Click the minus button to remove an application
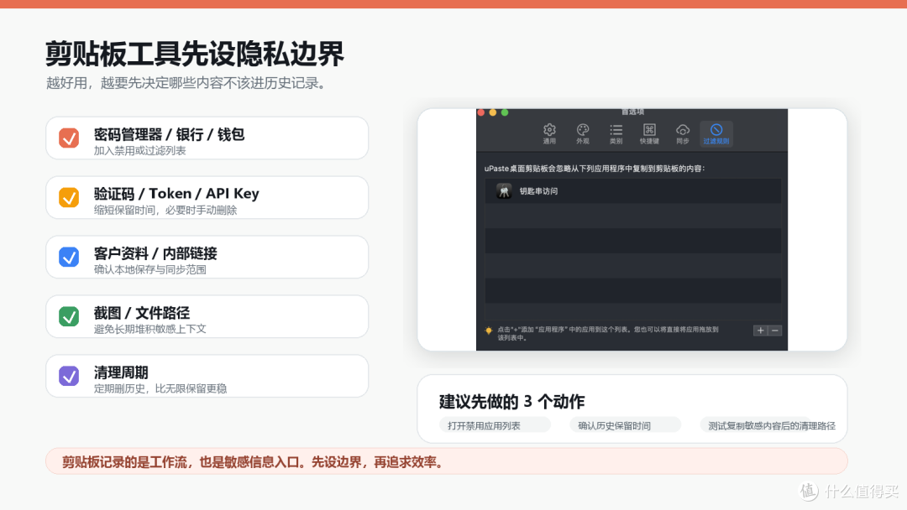Screen dimensions: 907x510 point(775,330)
